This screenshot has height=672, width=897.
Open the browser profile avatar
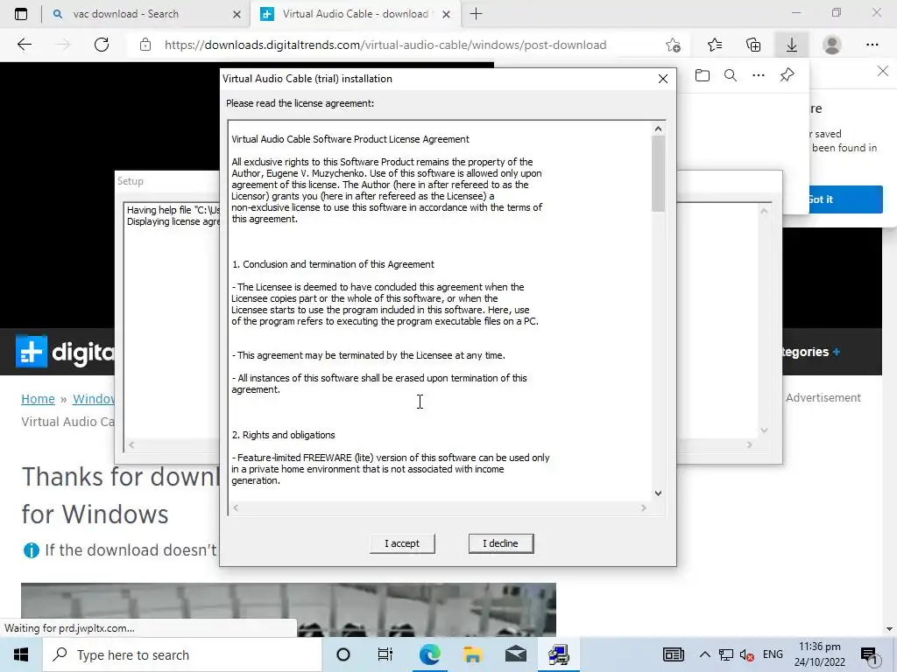click(x=832, y=45)
